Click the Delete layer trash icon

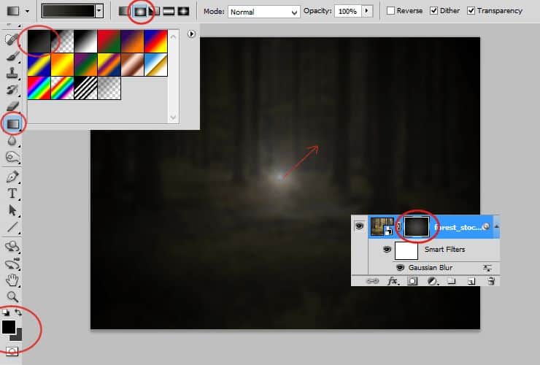(x=491, y=280)
